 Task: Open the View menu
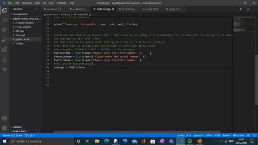click(x=37, y=3)
